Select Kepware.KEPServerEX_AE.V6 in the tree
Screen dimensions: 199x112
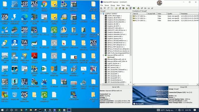(x=117, y=59)
